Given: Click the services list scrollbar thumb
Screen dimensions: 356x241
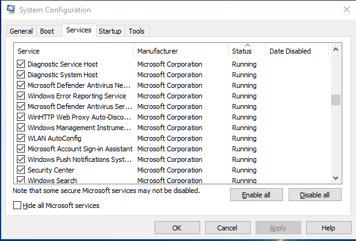Looking at the screenshot, I should point(335,100).
